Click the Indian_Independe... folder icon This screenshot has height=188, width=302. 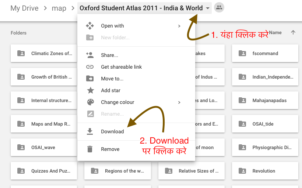[242, 77]
